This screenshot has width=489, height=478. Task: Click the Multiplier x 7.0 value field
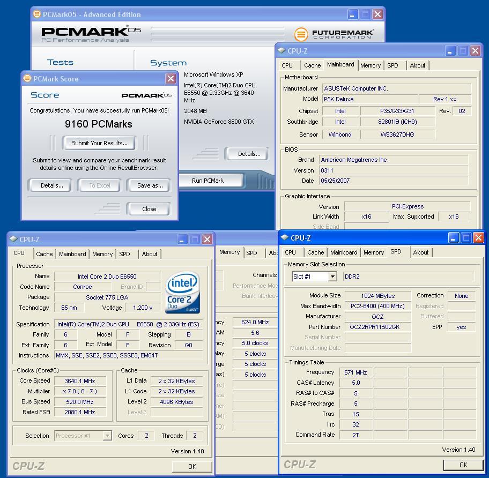point(80,391)
